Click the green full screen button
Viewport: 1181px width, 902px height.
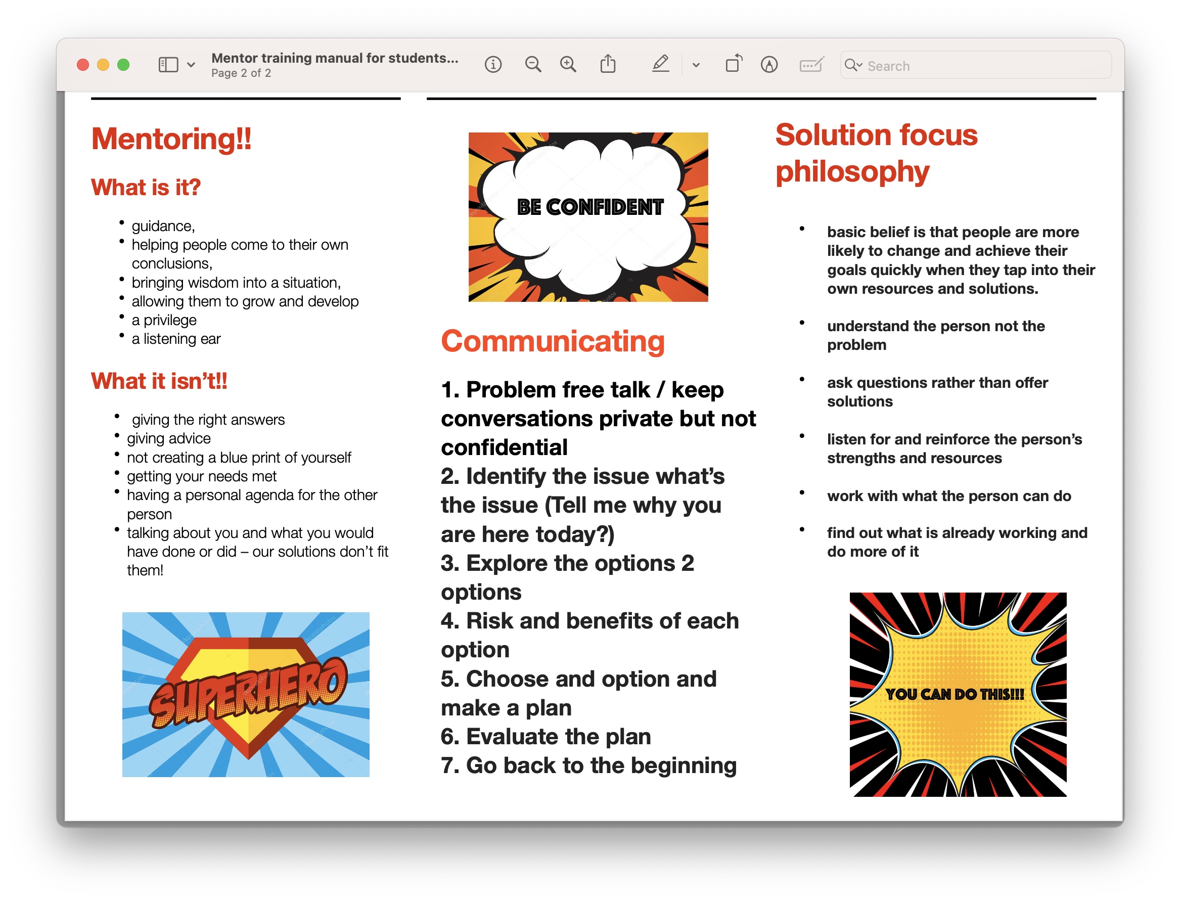[123, 65]
